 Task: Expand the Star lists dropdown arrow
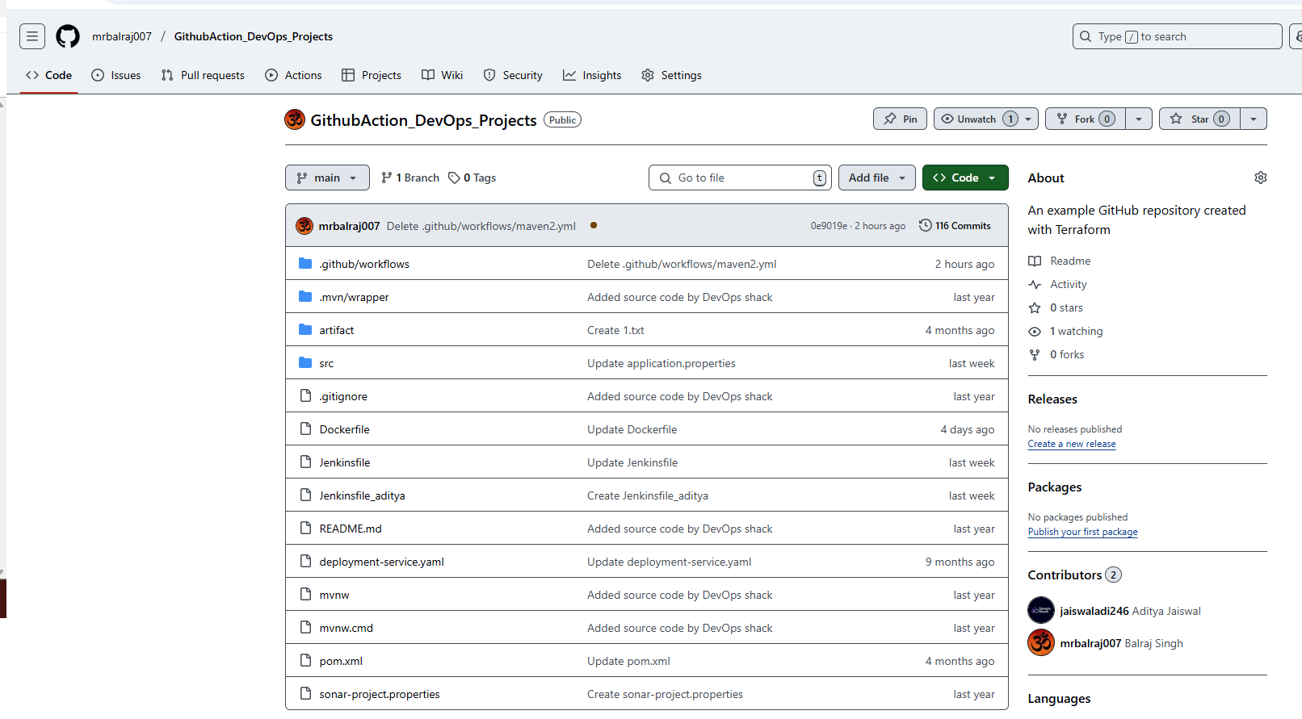1254,119
